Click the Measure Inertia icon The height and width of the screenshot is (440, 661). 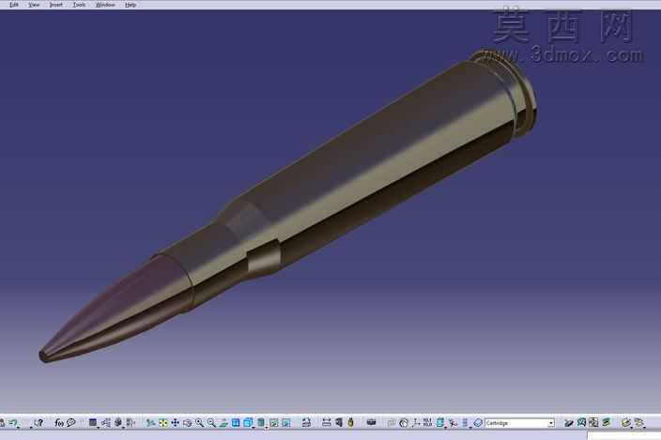pos(351,422)
